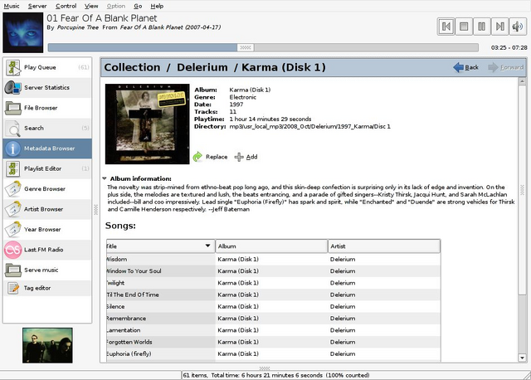This screenshot has height=380, width=531.
Task: Click the Karma album cover image
Action: pyautogui.click(x=148, y=124)
